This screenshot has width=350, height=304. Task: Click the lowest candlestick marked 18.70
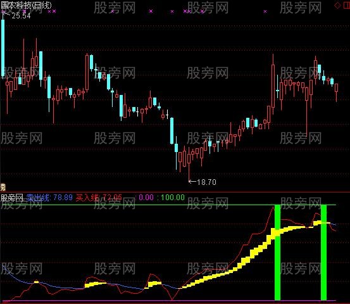(189, 164)
